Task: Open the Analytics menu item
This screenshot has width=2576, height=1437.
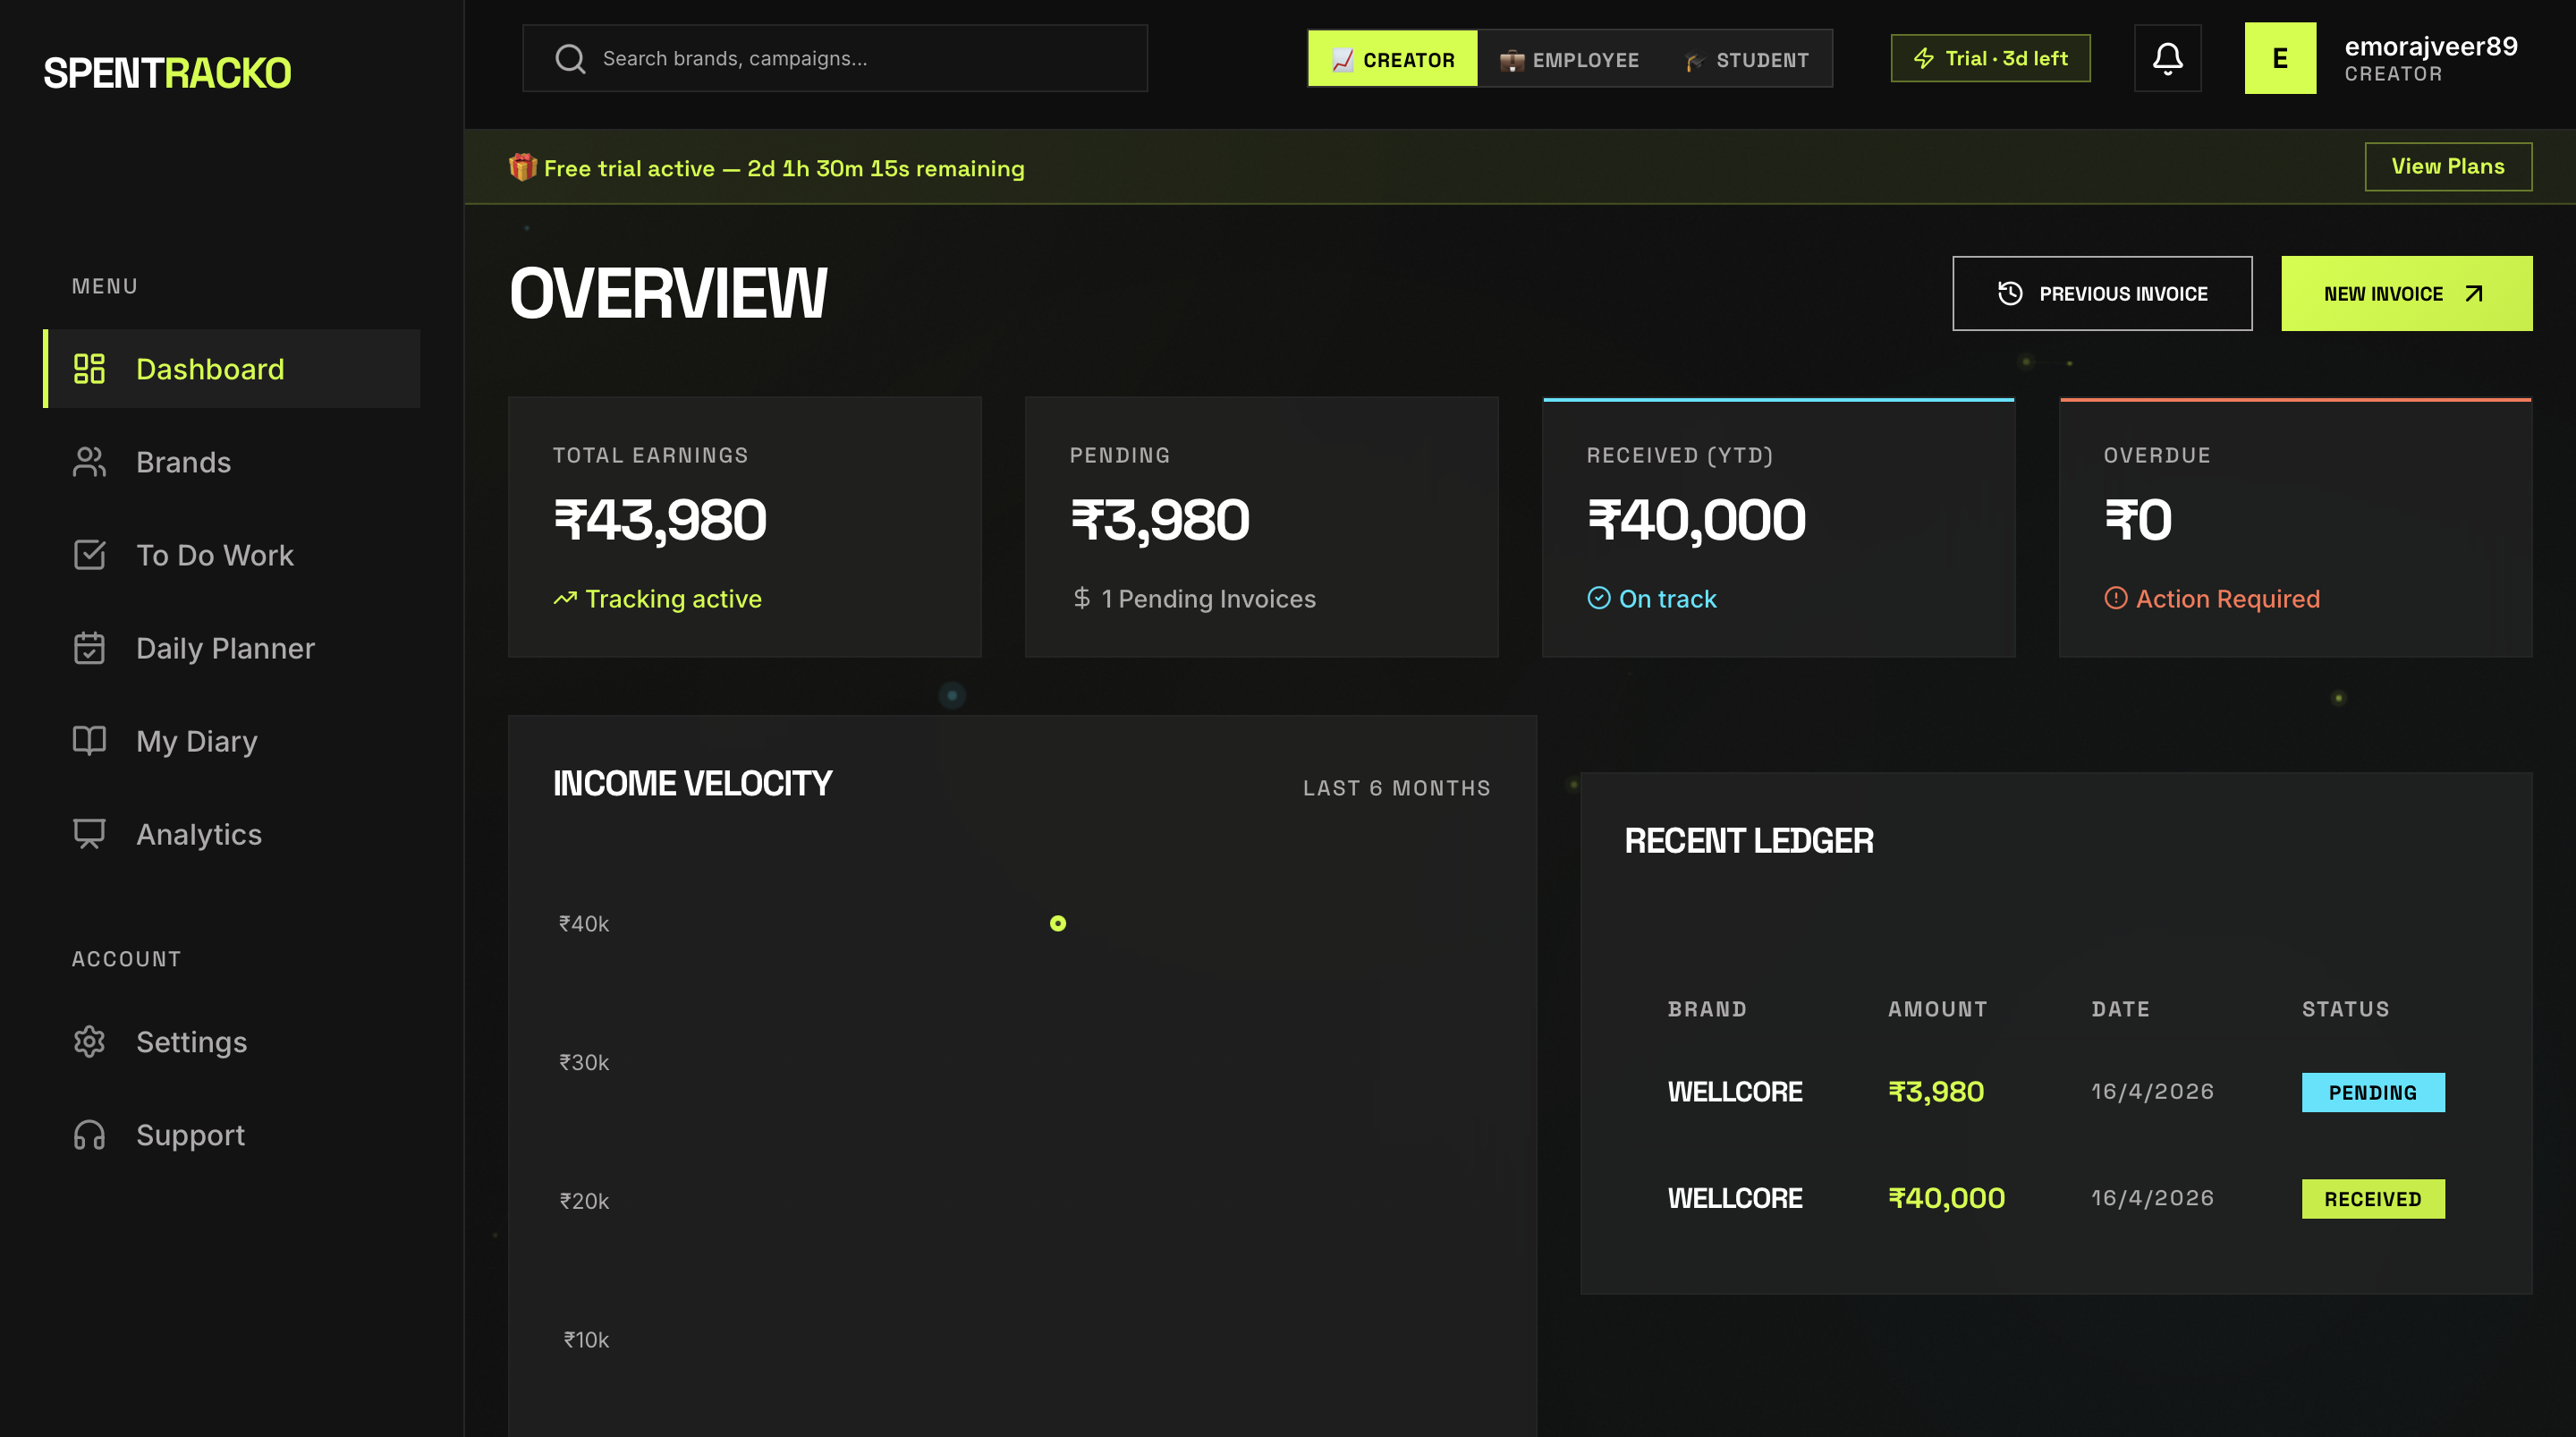Action: (198, 835)
